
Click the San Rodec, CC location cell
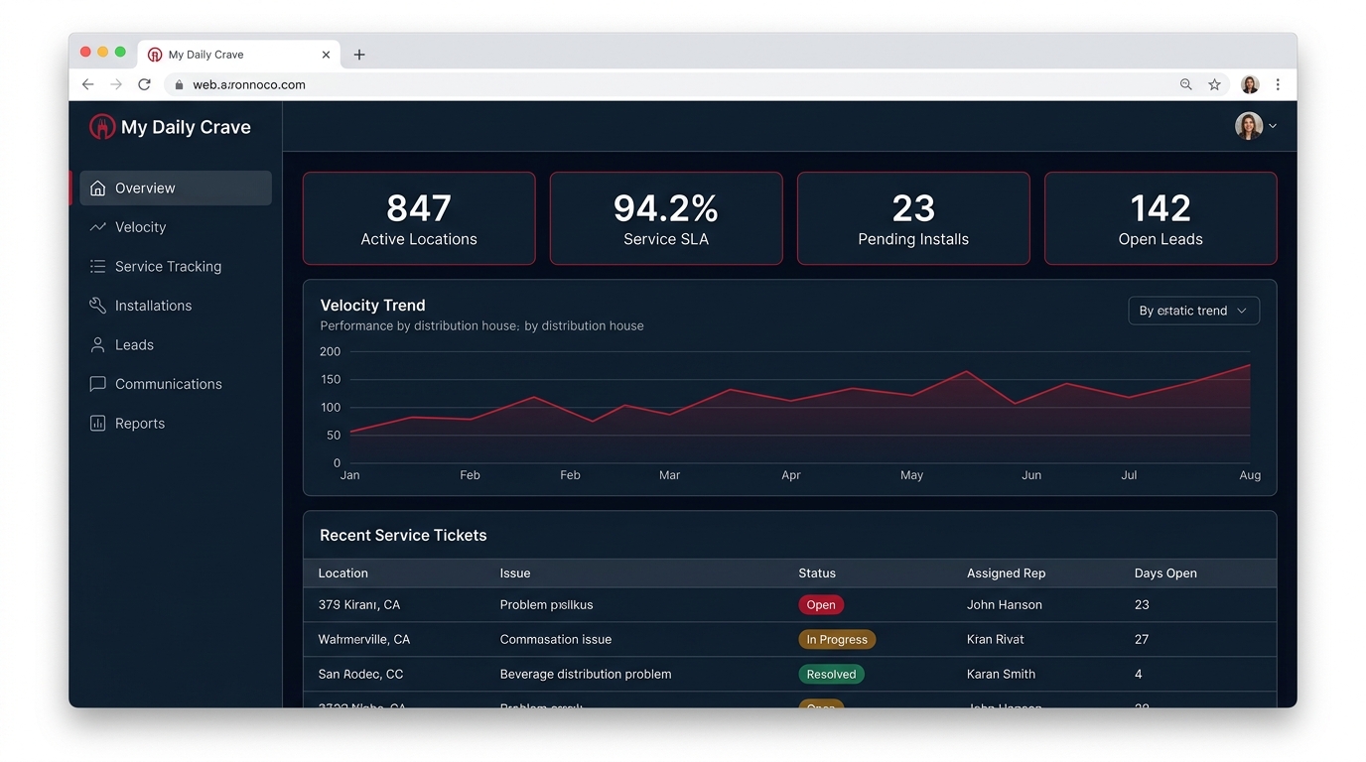360,675
